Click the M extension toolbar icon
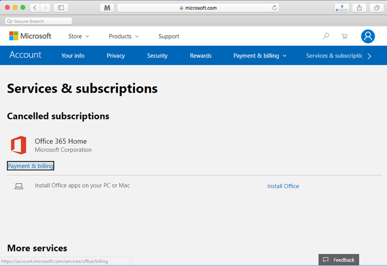The height and width of the screenshot is (266, 387). point(107,8)
